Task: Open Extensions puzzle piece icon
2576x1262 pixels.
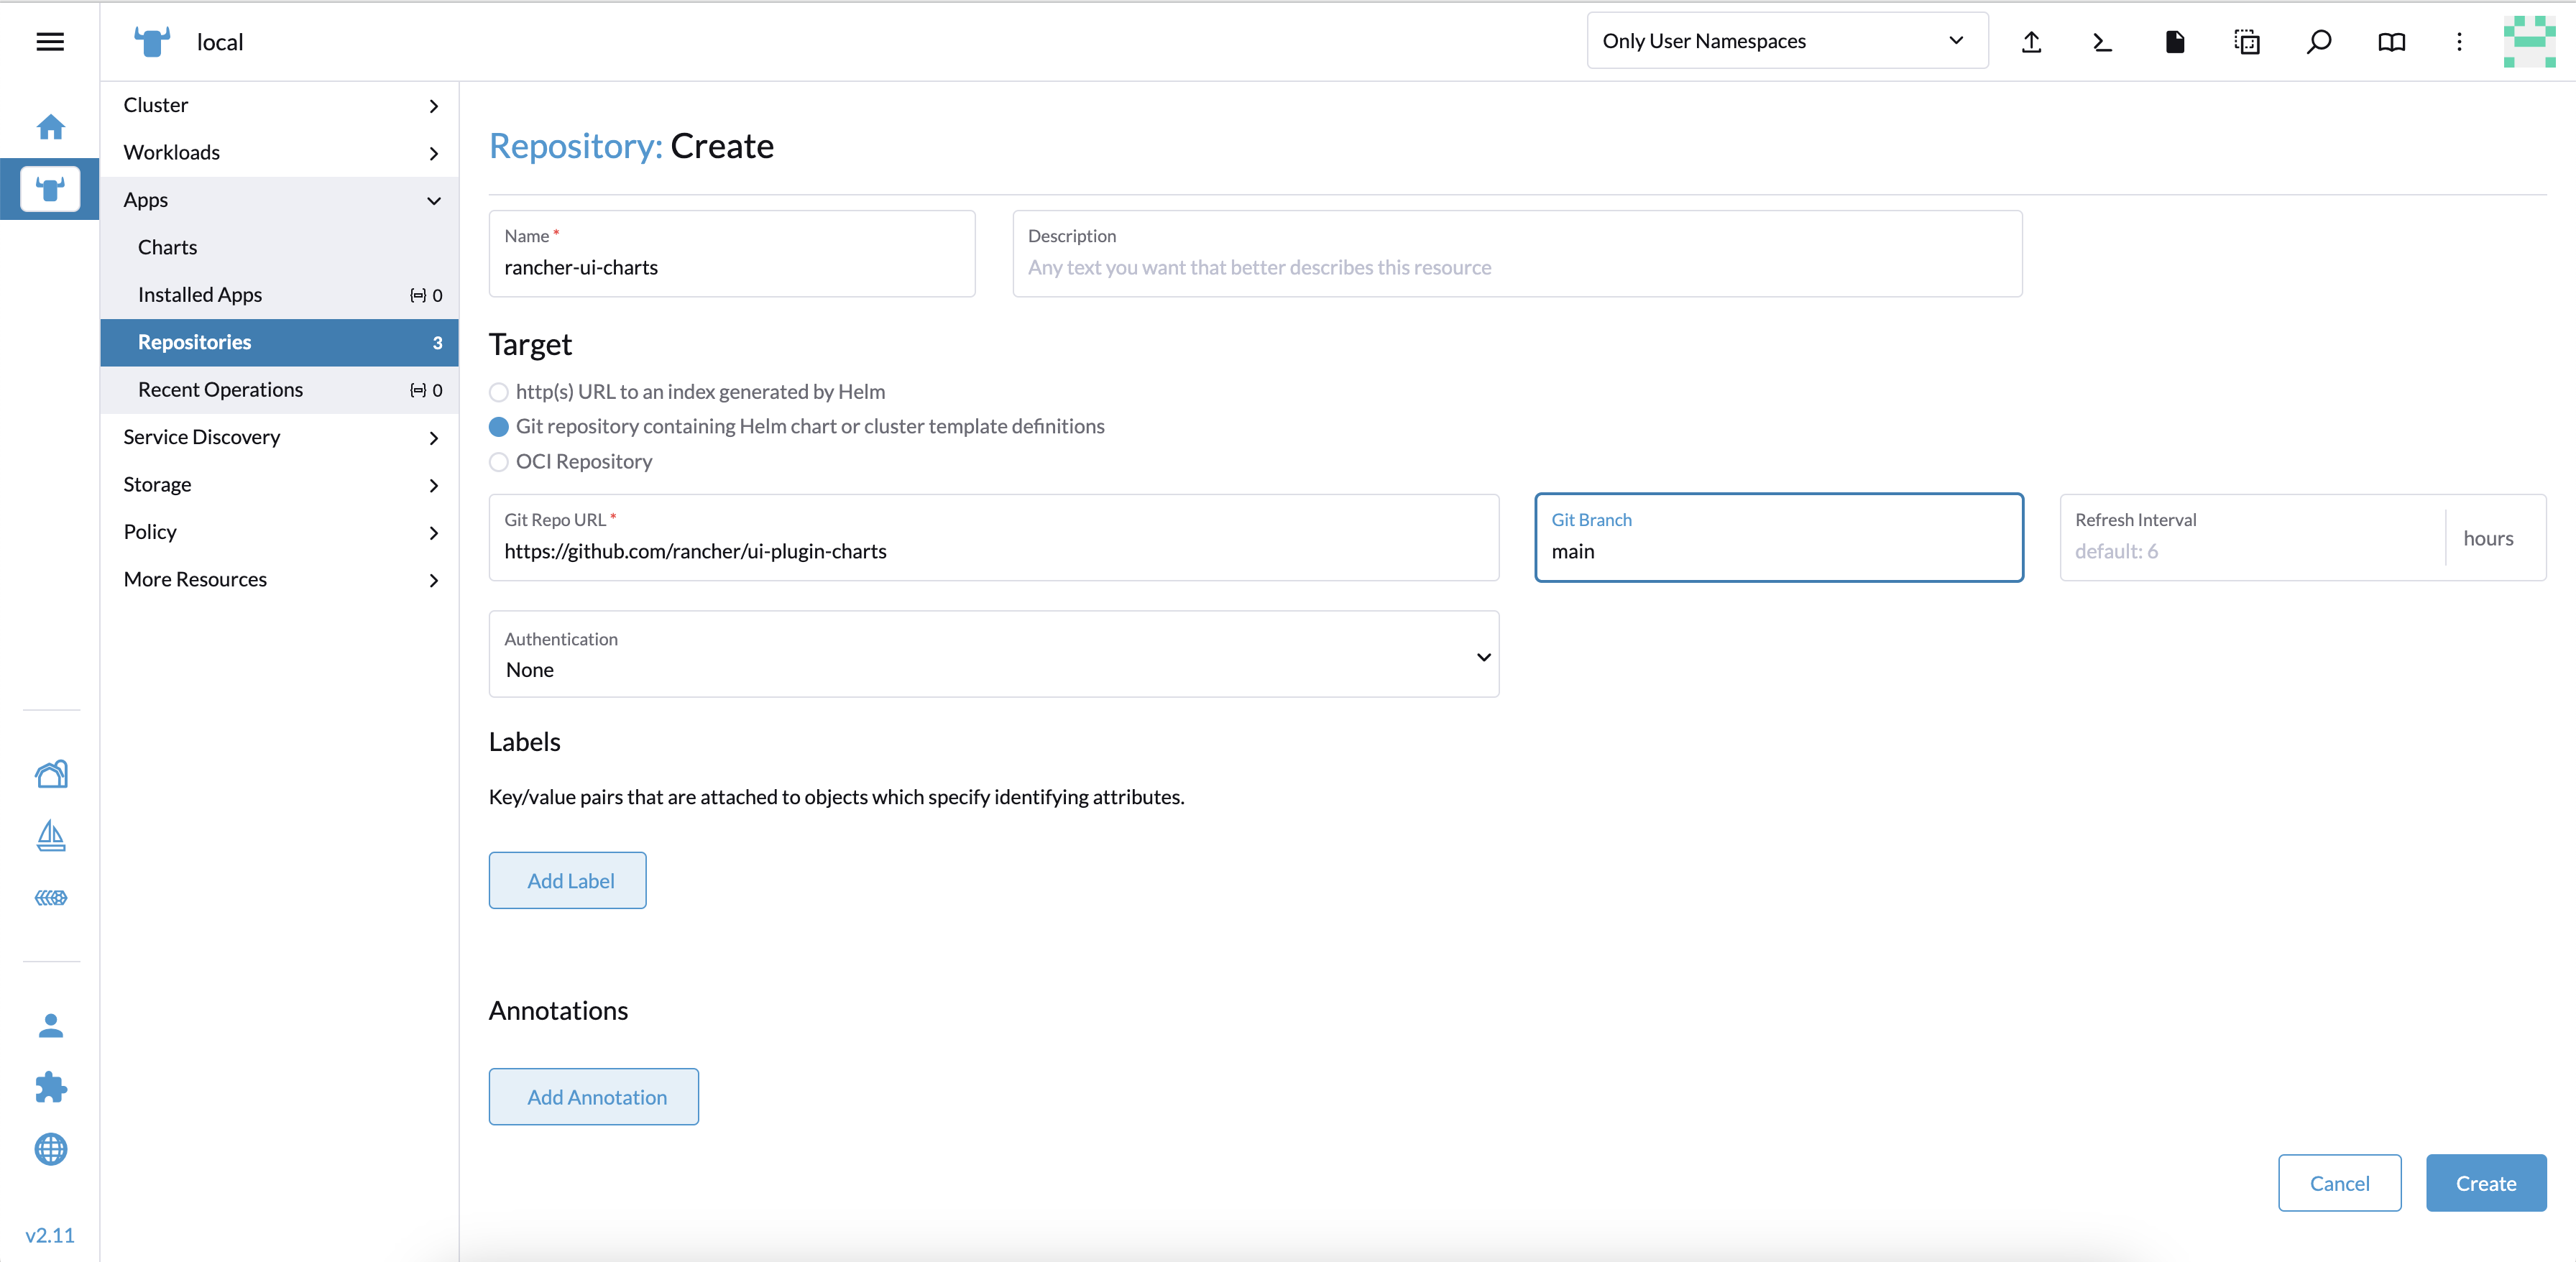Action: coord(50,1087)
